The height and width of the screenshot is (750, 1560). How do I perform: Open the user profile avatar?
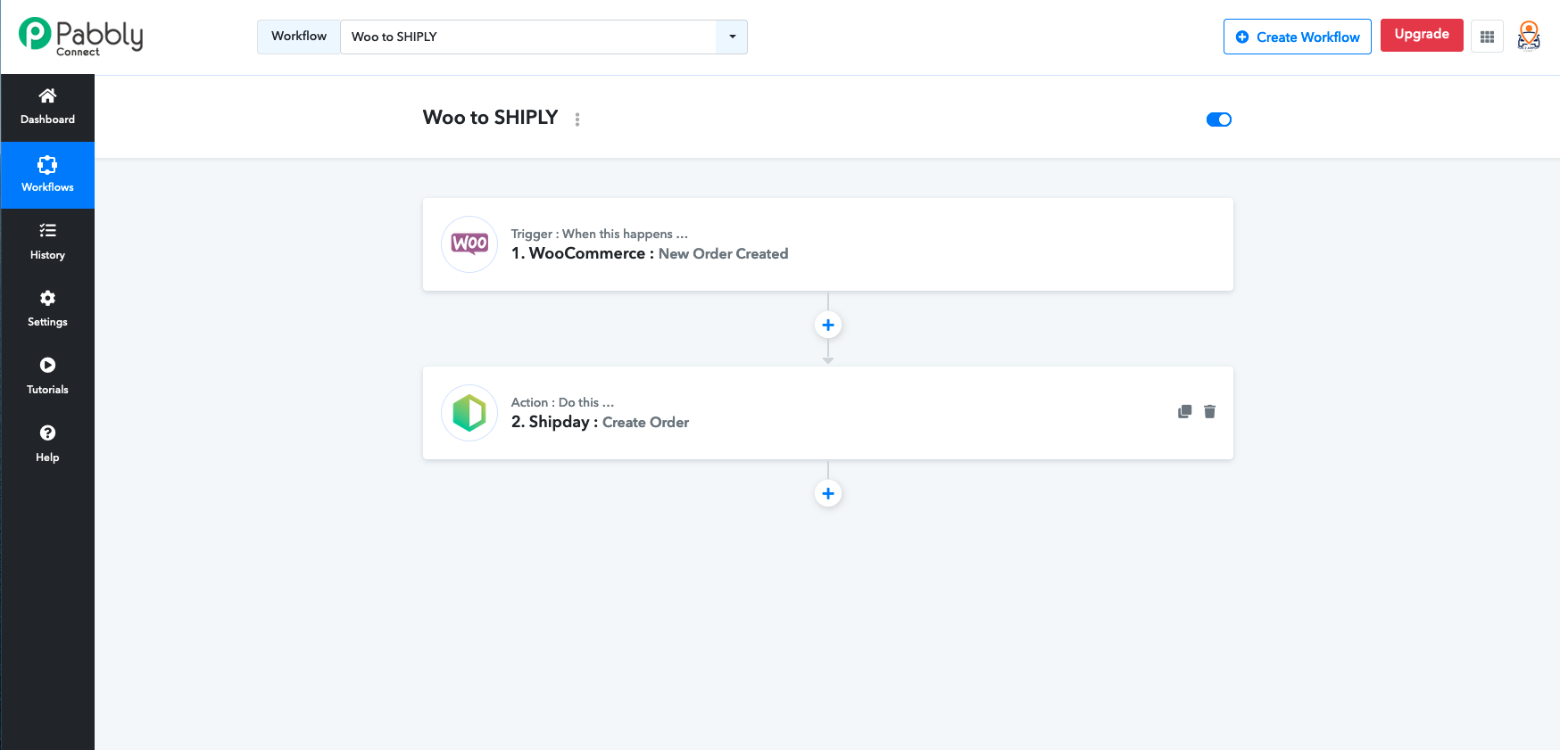click(x=1529, y=37)
